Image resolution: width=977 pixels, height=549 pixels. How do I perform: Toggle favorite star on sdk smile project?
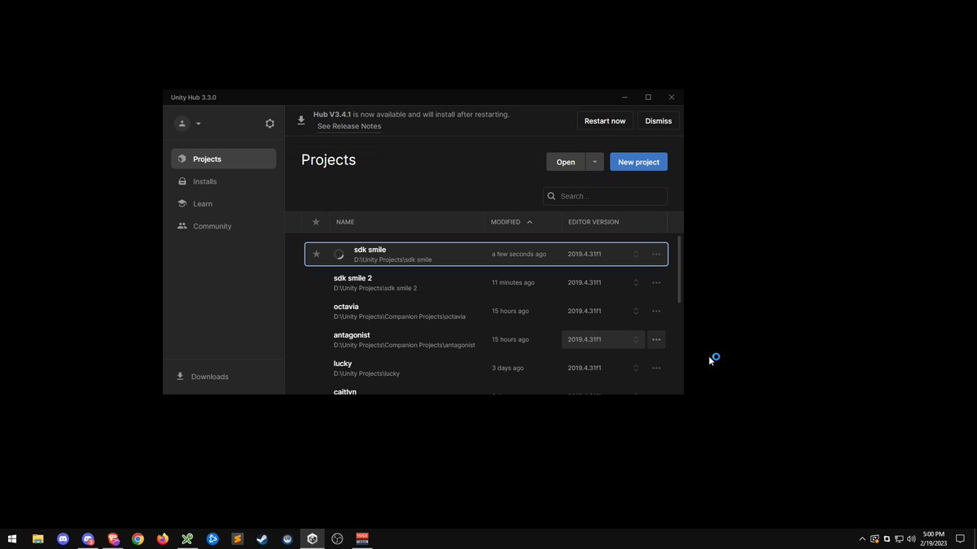point(317,254)
